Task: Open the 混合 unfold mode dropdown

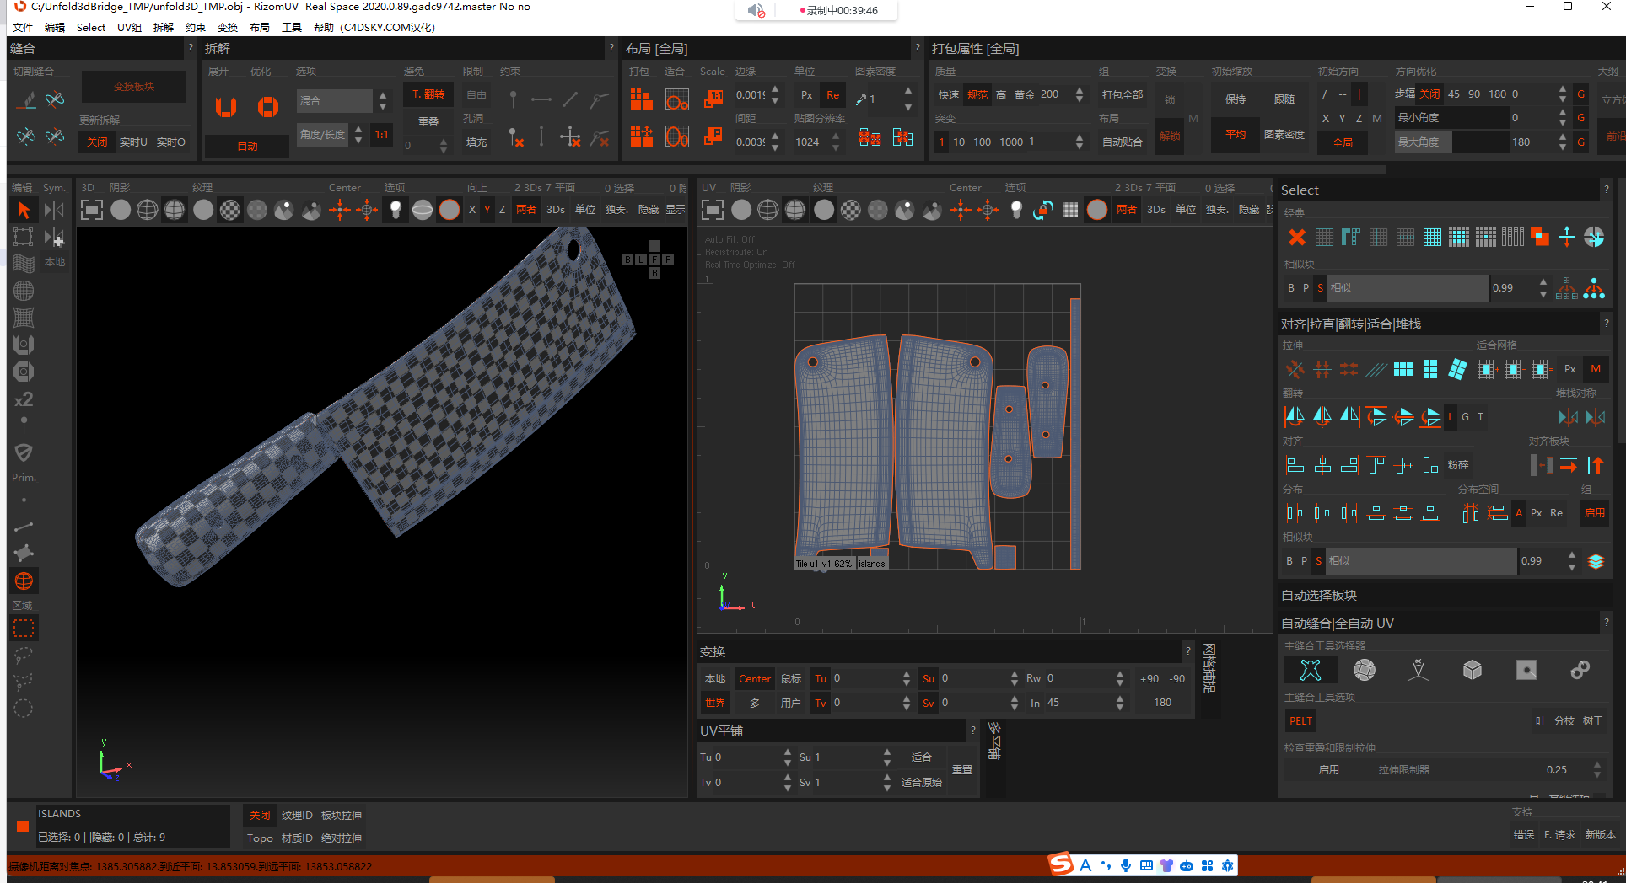Action: pyautogui.click(x=335, y=101)
